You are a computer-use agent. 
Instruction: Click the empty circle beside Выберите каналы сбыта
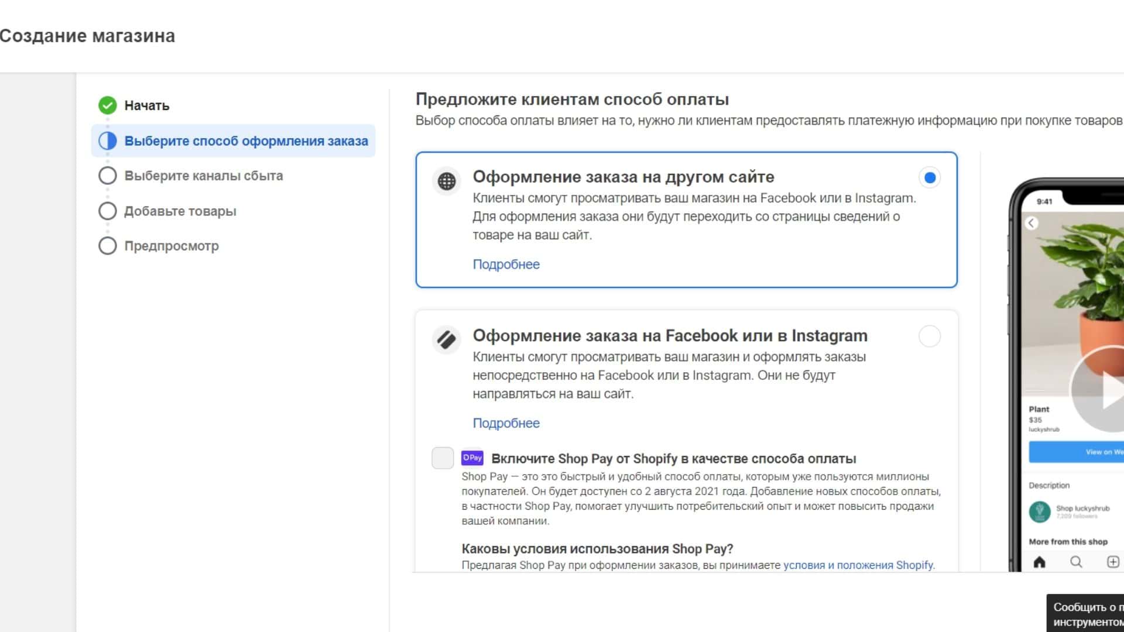click(107, 176)
